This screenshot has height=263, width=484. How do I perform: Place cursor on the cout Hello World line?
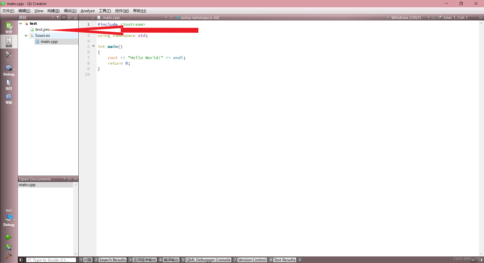point(146,58)
